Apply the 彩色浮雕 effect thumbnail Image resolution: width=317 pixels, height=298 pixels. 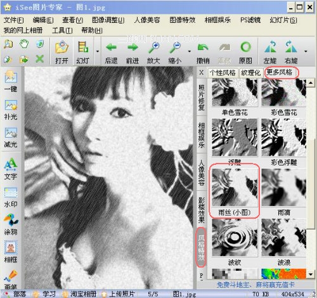[283, 137]
